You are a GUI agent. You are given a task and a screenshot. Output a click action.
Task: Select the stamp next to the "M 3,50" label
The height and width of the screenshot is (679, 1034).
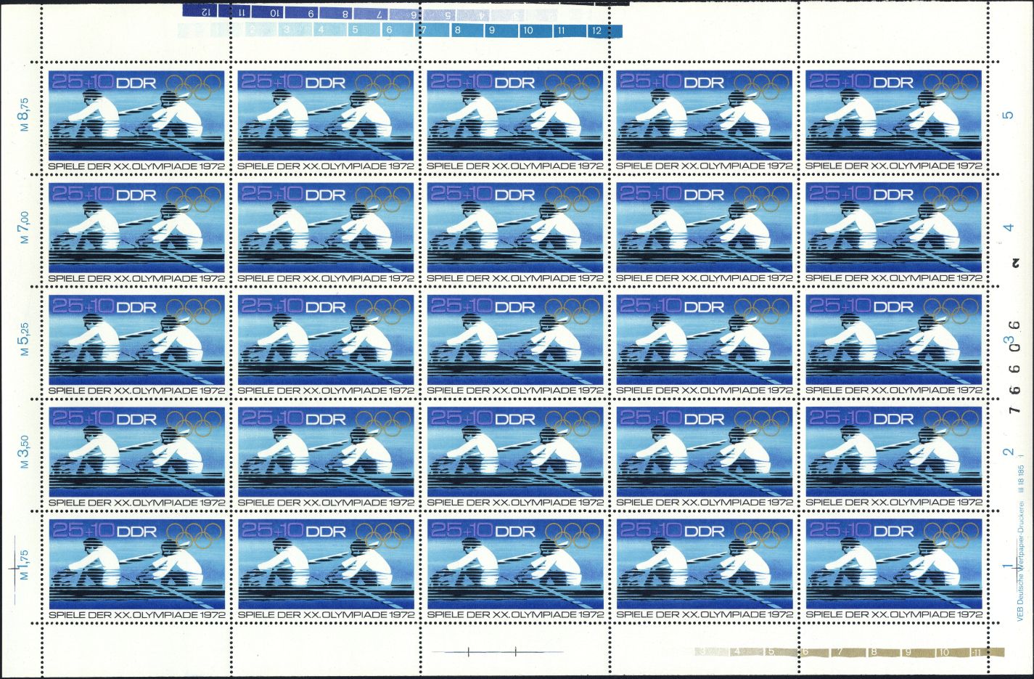tap(136, 456)
